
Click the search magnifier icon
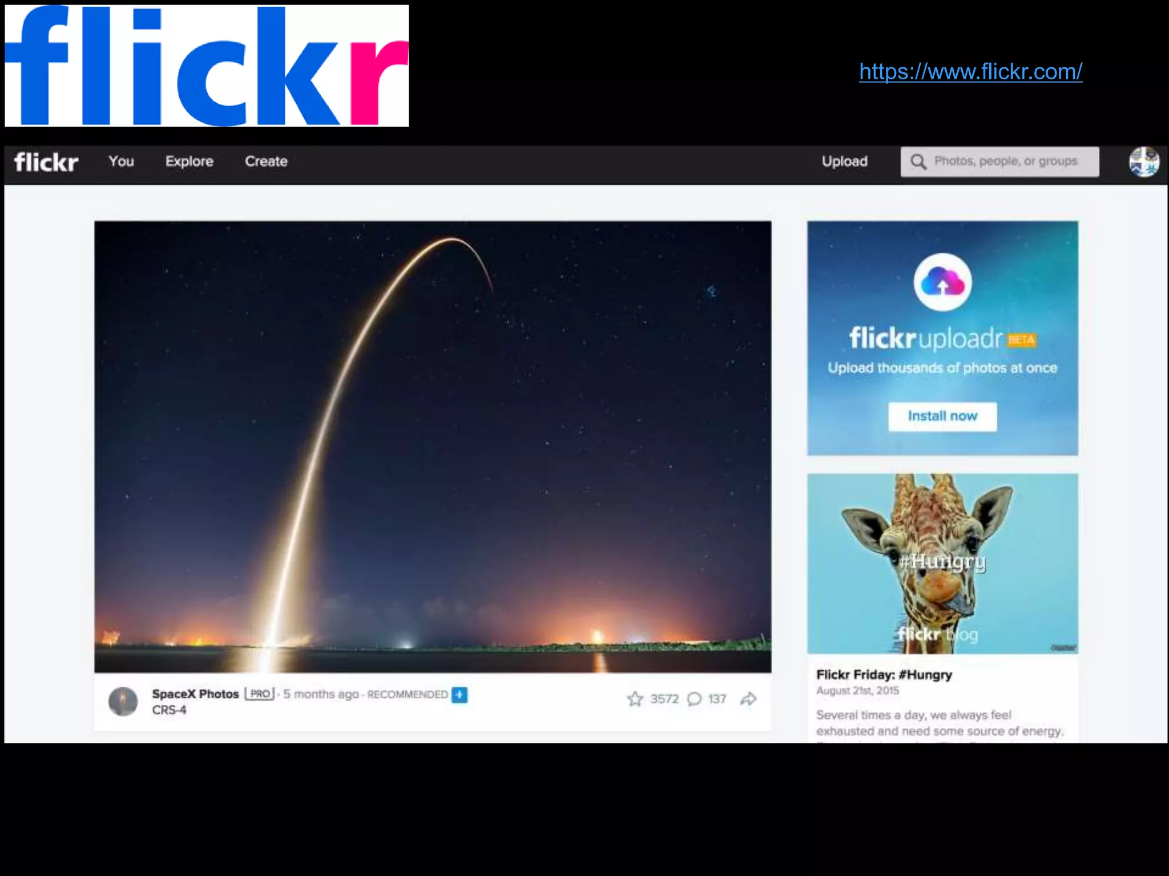pos(918,161)
